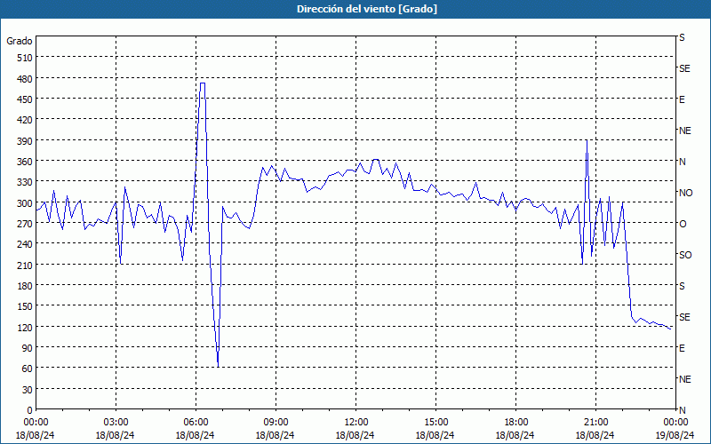Select the '03:00' time label
Image resolution: width=711 pixels, height=444 pixels.
click(116, 423)
